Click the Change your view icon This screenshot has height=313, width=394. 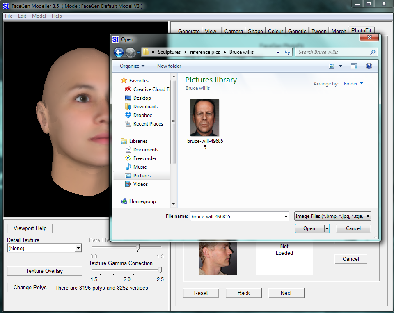pos(332,66)
